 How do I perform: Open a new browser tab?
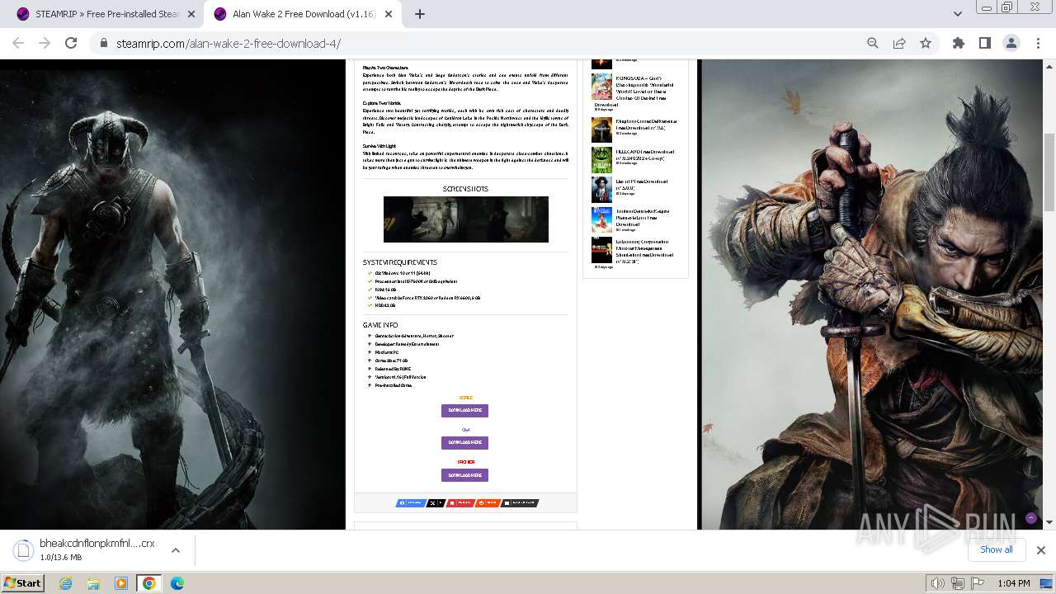pos(419,14)
